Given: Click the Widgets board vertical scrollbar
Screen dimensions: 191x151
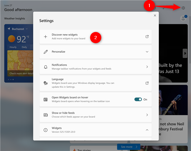Looking at the screenshot, I should coord(190,40).
